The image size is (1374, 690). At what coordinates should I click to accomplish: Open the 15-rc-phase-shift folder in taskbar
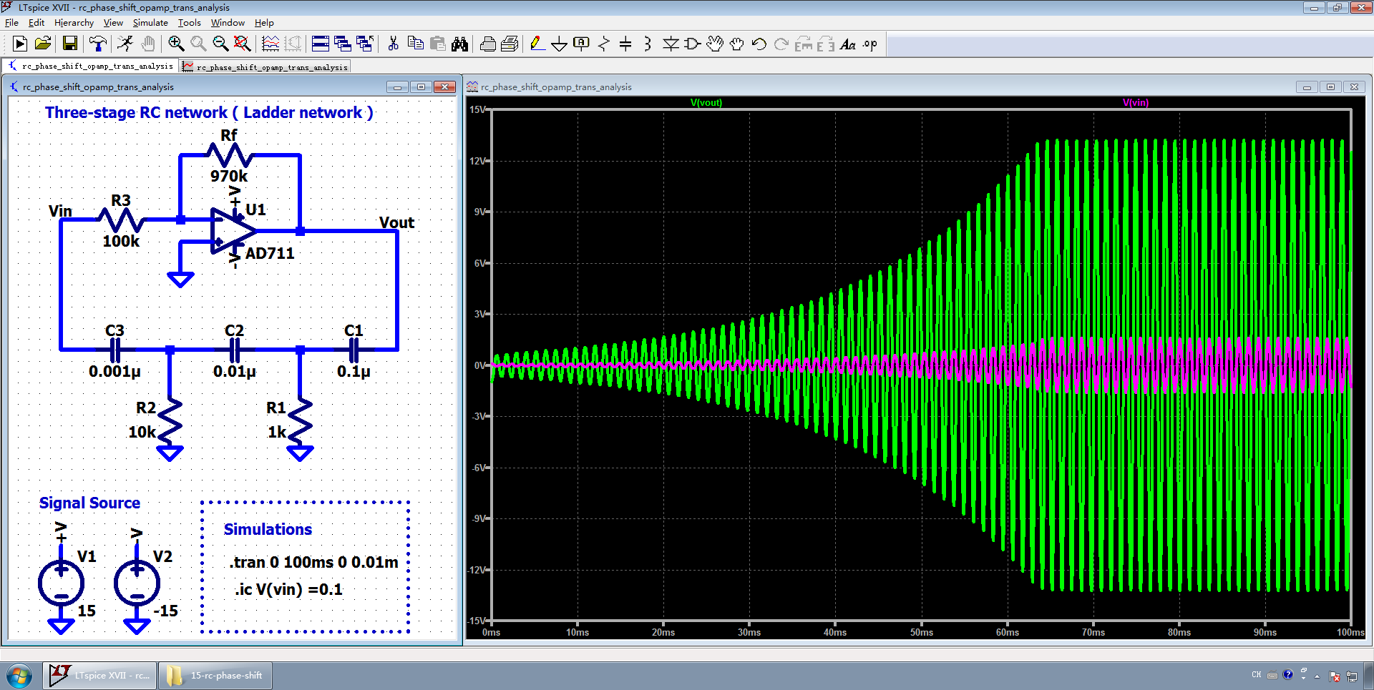[x=216, y=676]
